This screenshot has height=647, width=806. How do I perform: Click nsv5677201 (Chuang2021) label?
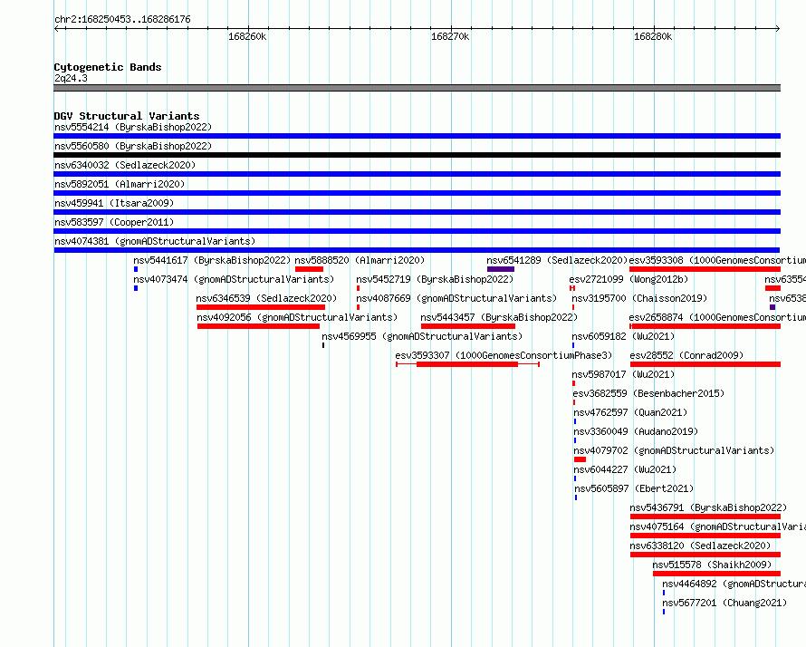coord(724,603)
